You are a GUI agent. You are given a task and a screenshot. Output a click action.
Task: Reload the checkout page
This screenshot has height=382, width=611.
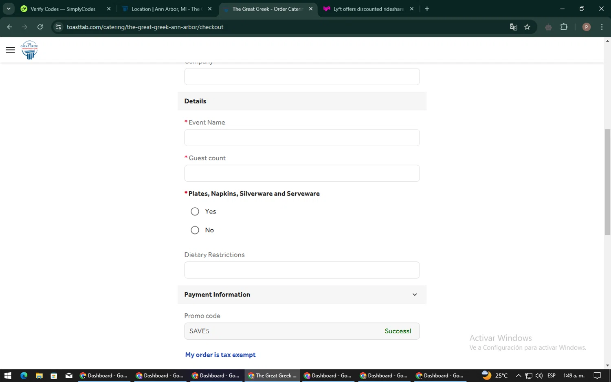tap(40, 27)
